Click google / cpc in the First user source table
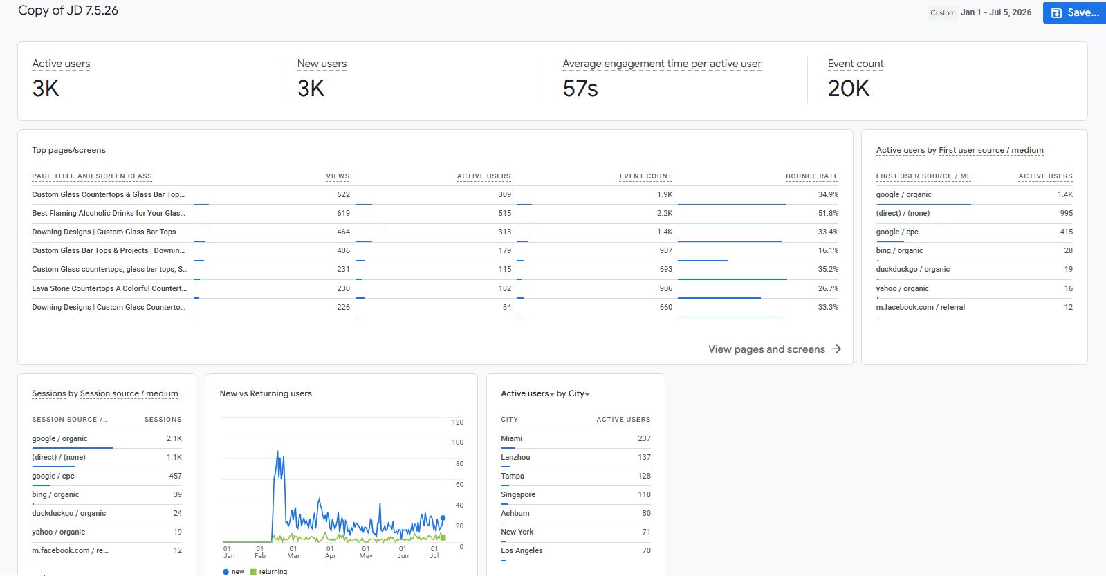Screen dimensions: 1106x576 [x=897, y=232]
